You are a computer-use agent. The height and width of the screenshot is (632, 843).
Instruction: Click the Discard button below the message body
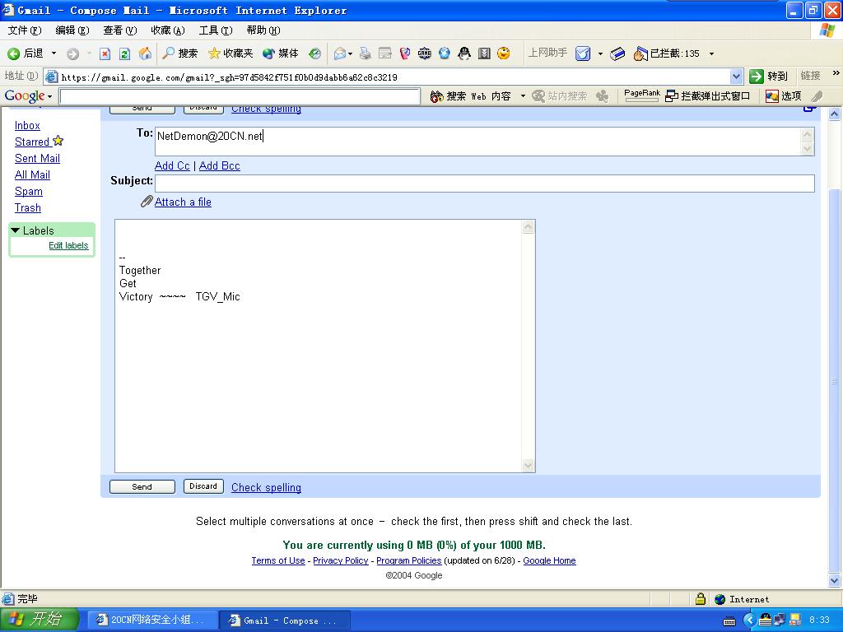pyautogui.click(x=203, y=486)
